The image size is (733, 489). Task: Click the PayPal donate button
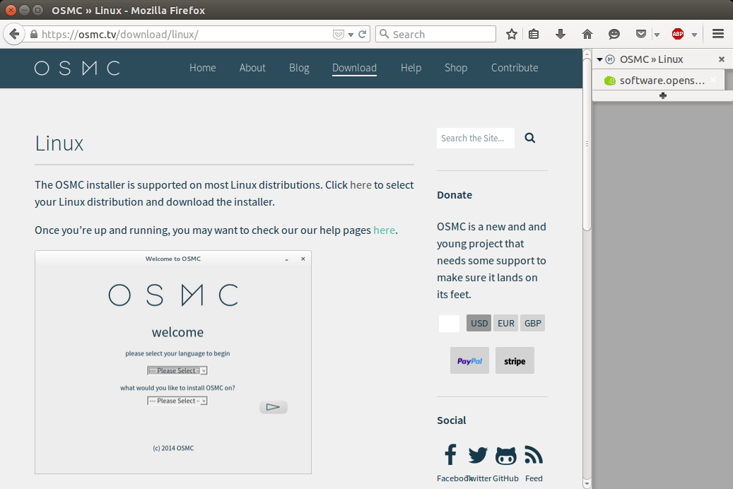click(x=469, y=360)
